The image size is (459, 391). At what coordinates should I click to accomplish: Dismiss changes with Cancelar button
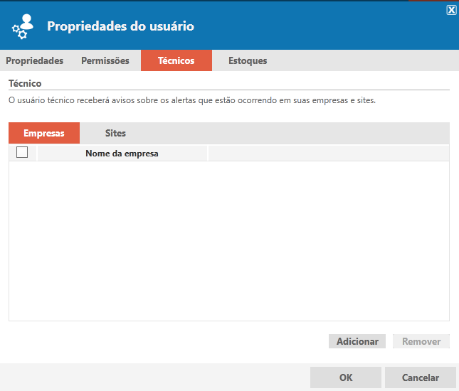[420, 377]
